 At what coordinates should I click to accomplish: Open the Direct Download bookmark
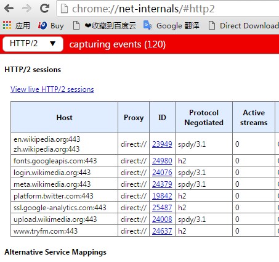point(244,26)
